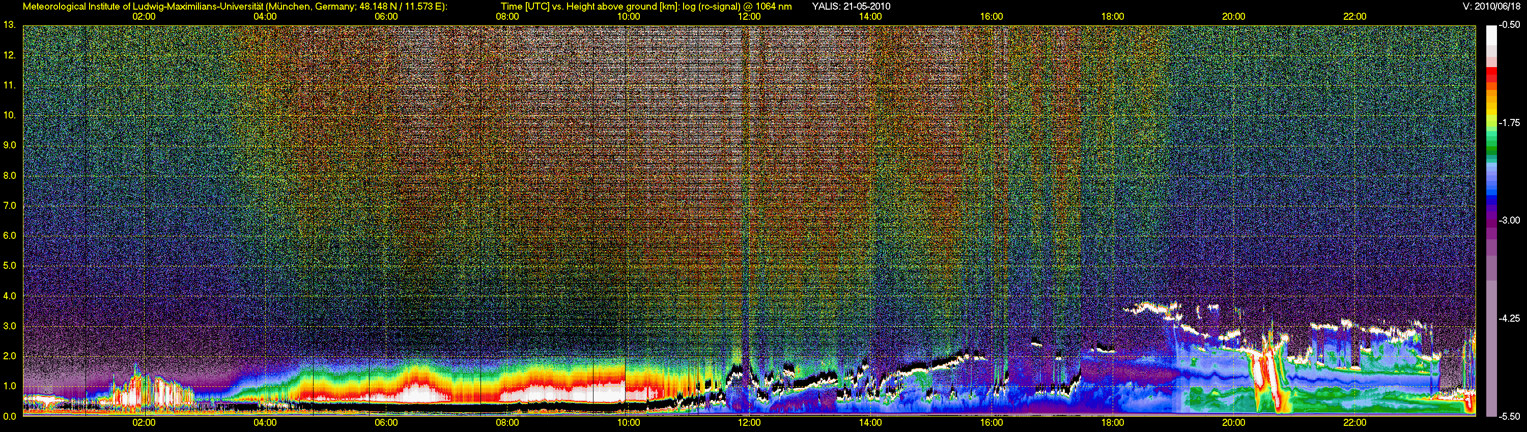The height and width of the screenshot is (432, 1527).
Task: Click the -3.00 colorbar value label
Action: [1510, 220]
